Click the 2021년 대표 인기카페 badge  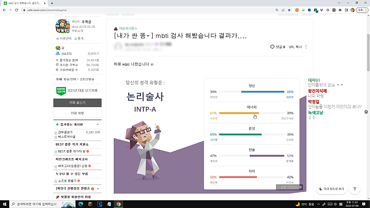[77, 91]
